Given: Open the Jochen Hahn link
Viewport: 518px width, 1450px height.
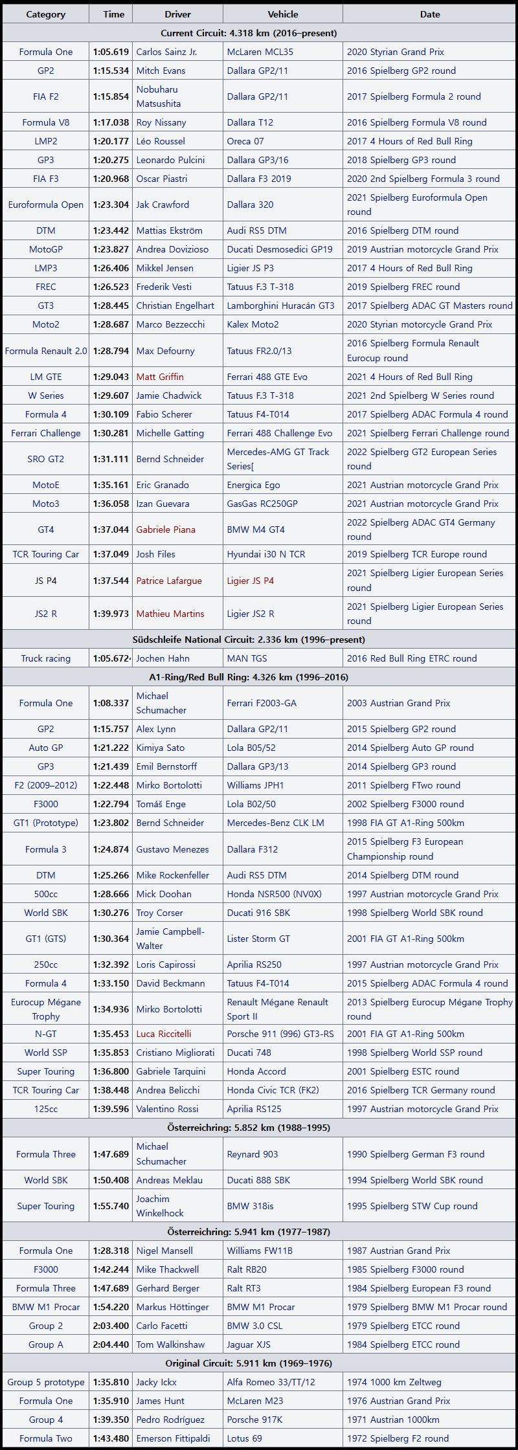Looking at the screenshot, I should [x=163, y=658].
